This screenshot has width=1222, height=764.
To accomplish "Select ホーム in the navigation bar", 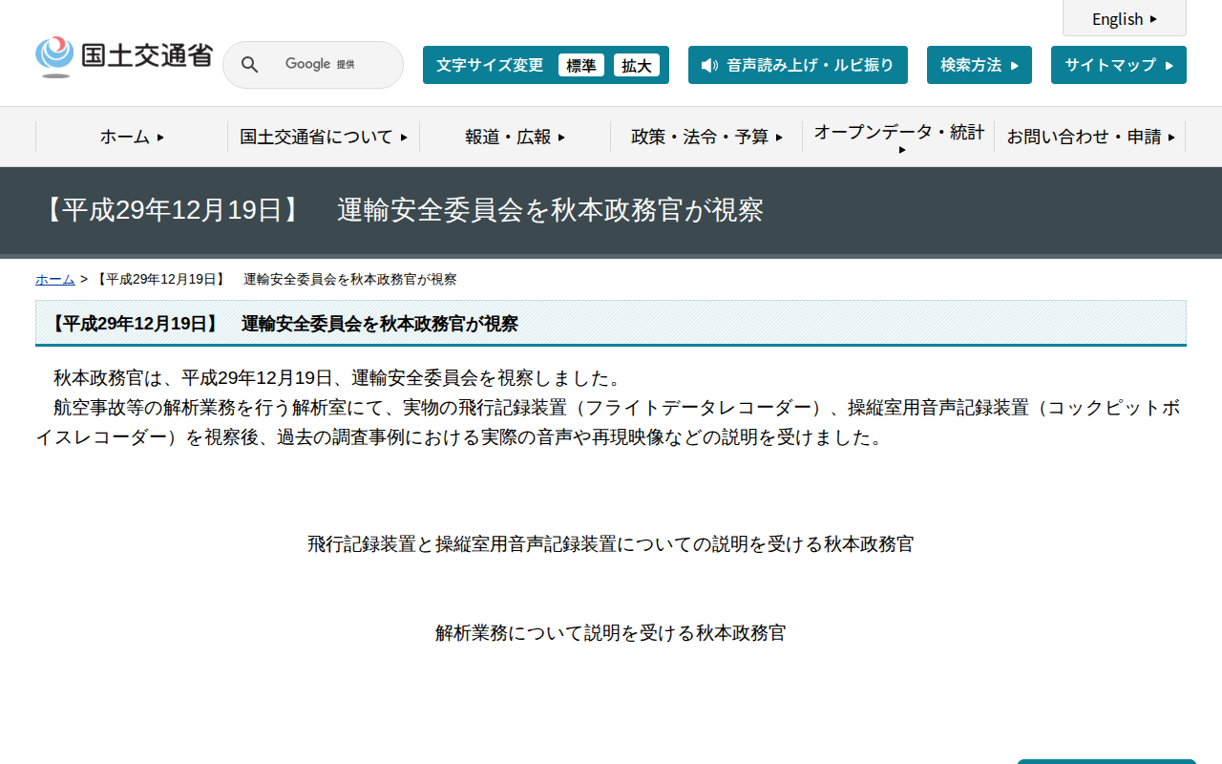I will click(x=124, y=137).
